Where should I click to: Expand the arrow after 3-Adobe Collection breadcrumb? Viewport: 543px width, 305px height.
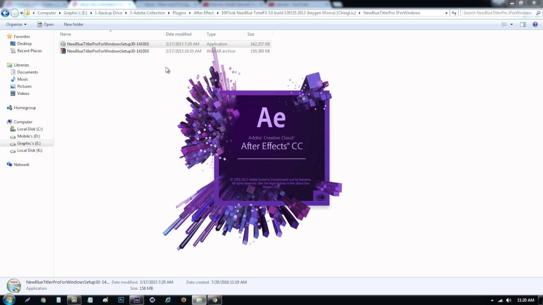click(169, 13)
